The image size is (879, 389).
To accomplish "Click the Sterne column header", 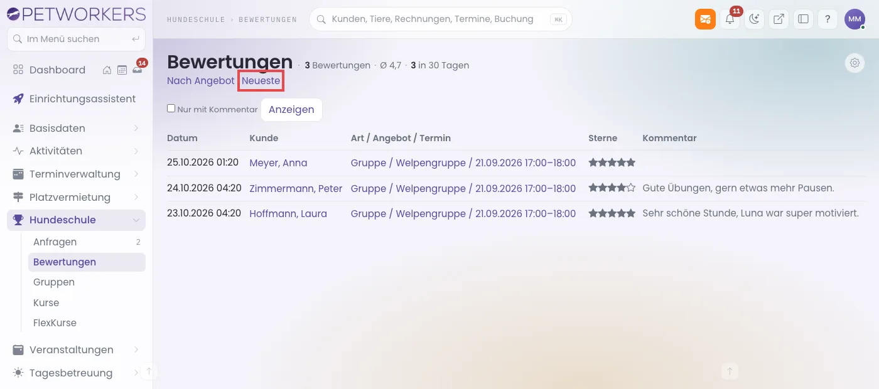I will 603,138.
